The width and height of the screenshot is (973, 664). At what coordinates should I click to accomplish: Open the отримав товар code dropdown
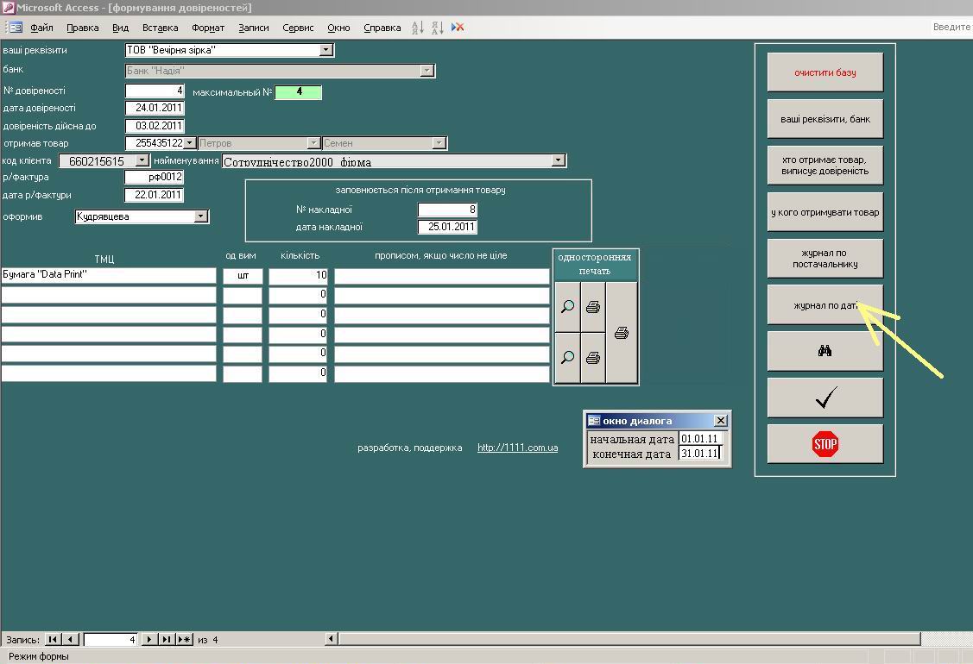190,143
